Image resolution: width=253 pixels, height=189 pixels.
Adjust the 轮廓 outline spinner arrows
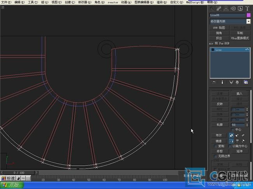click(247, 125)
